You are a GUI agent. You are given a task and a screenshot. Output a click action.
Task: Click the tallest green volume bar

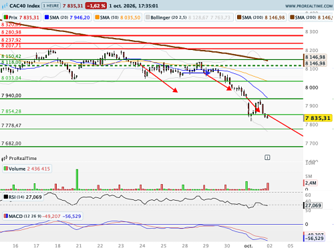[x=77, y=179]
